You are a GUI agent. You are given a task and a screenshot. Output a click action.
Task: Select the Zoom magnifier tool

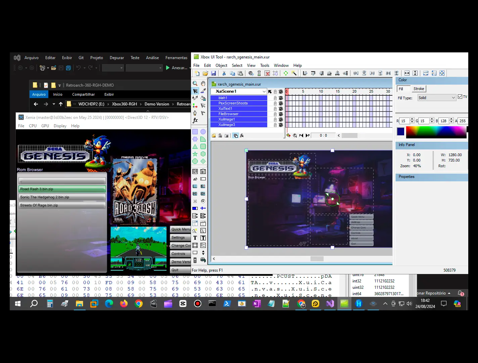(195, 83)
